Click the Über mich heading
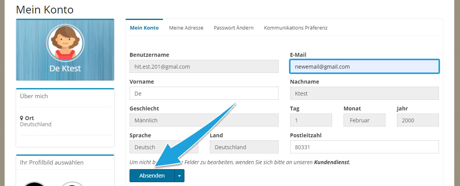 [x=34, y=96]
